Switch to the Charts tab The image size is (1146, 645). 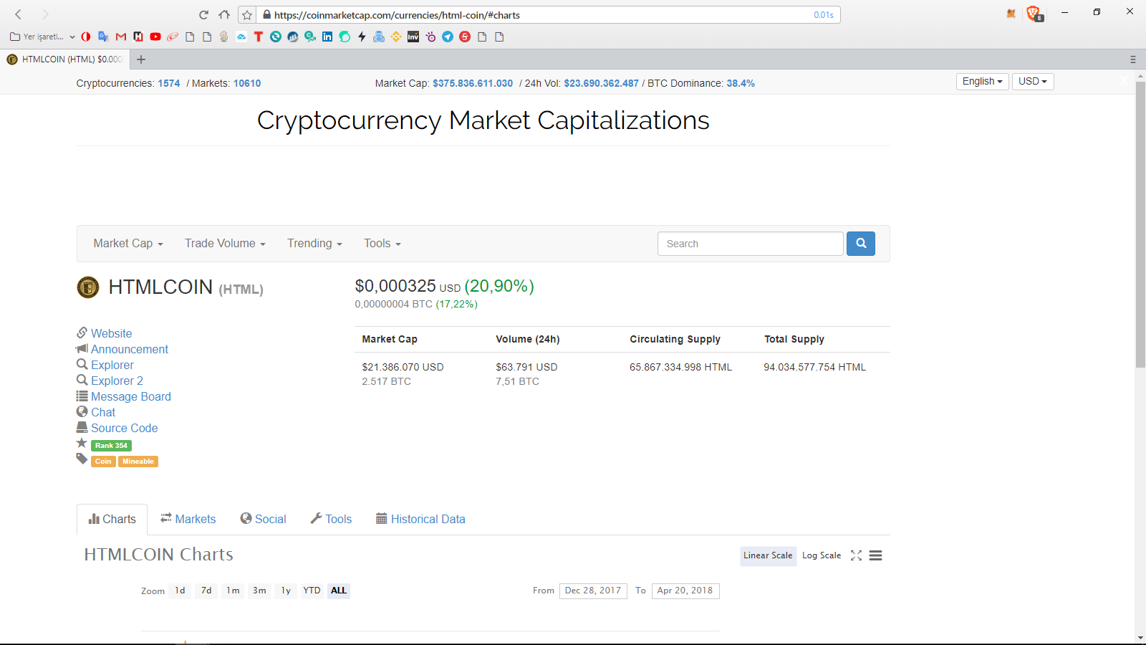[x=112, y=519]
